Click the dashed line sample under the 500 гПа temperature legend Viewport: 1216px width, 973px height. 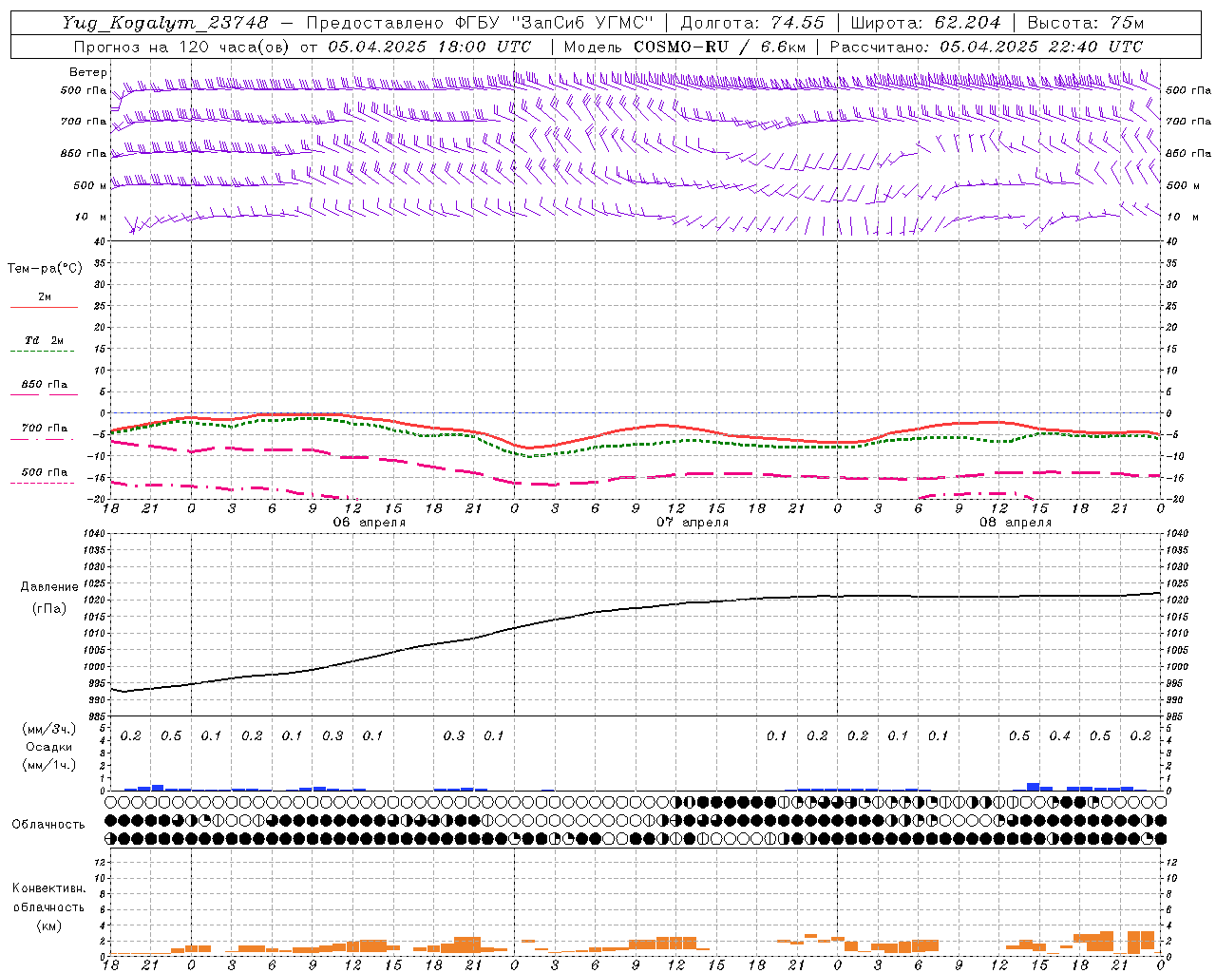[x=42, y=484]
